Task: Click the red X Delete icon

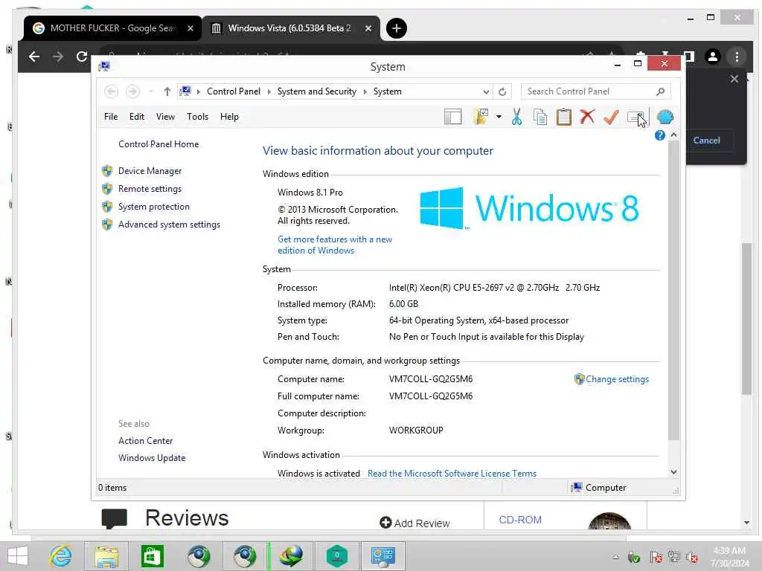Action: coord(588,117)
